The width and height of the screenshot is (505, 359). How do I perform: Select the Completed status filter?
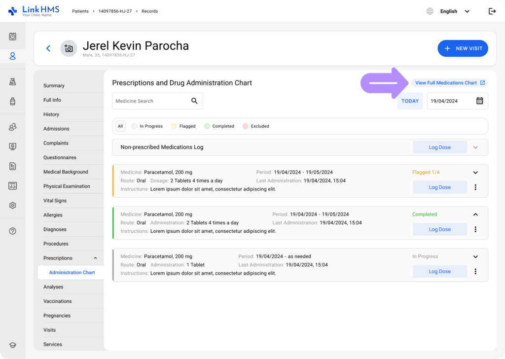pyautogui.click(x=219, y=126)
